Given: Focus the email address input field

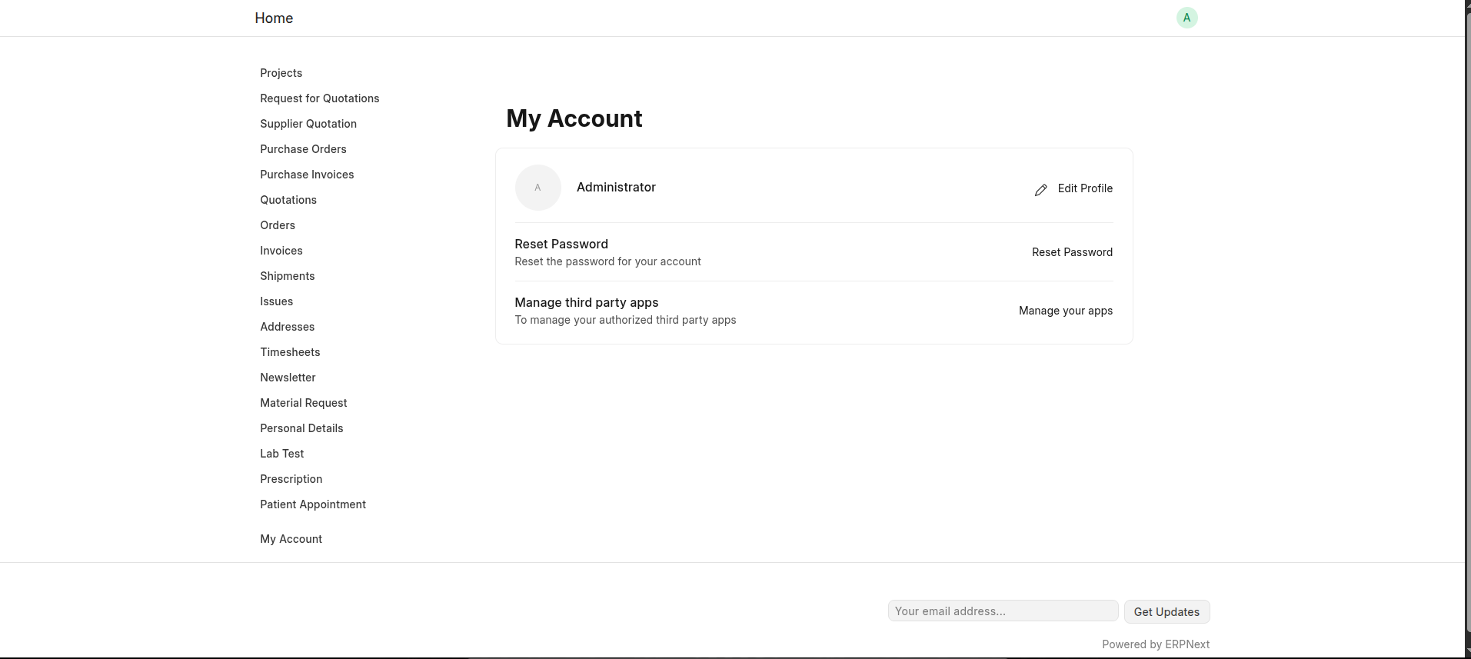Looking at the screenshot, I should click(1003, 611).
